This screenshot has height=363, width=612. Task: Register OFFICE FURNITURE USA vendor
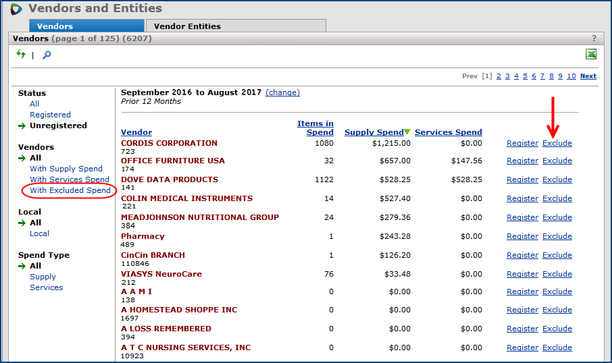click(522, 161)
